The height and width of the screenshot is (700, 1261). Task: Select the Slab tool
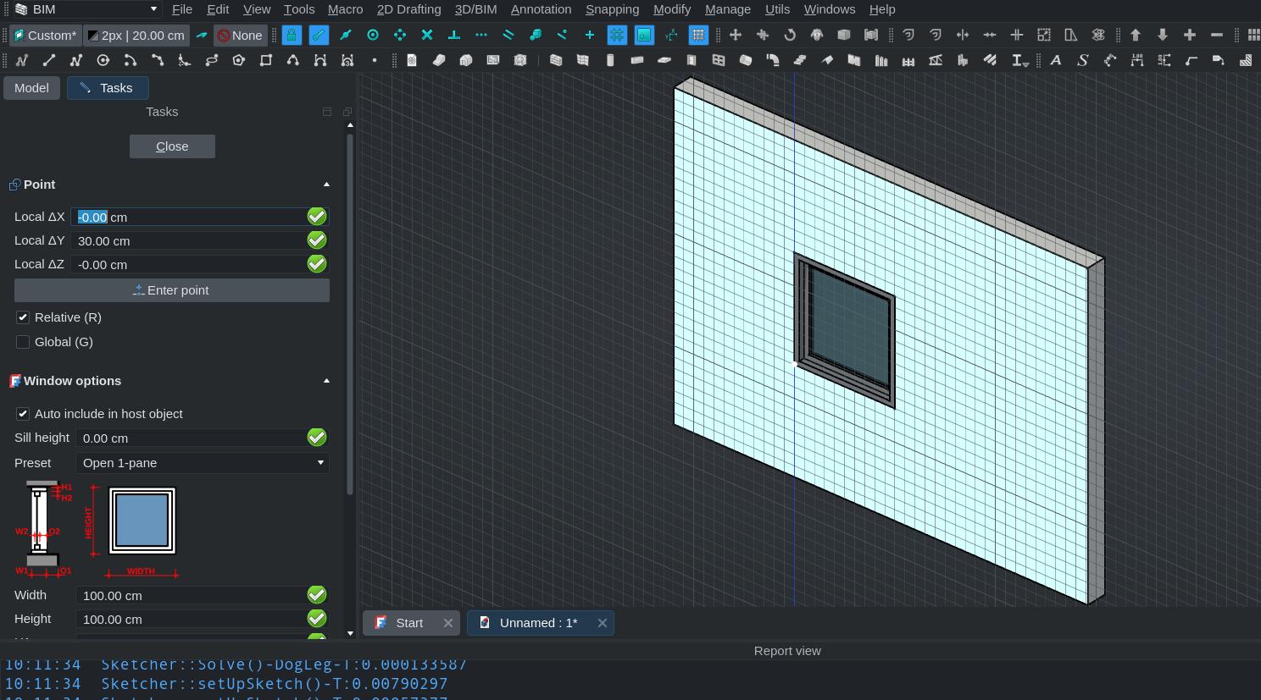[664, 60]
